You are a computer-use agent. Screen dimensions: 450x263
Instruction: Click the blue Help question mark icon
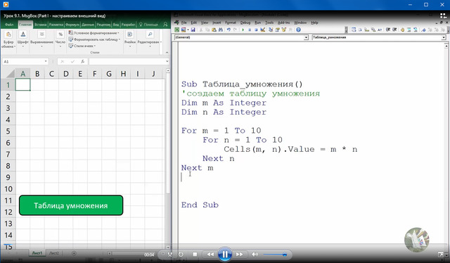pos(298,30)
